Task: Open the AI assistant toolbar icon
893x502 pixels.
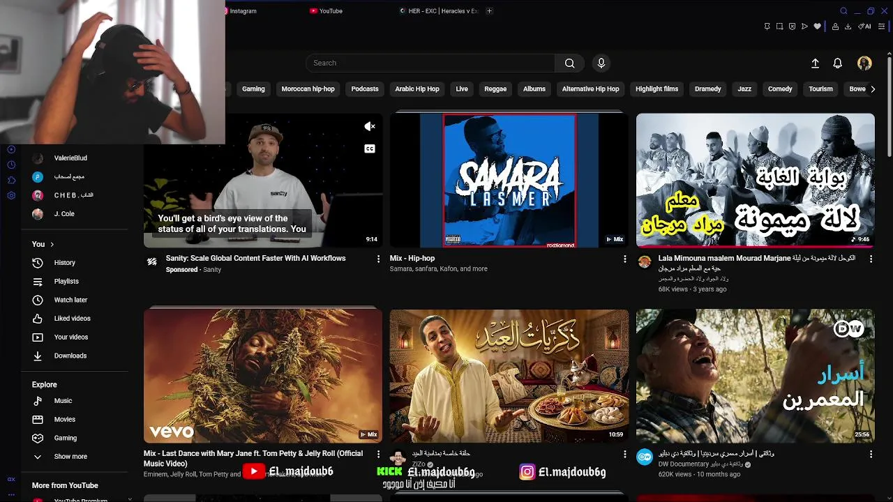Action: pyautogui.click(x=864, y=26)
